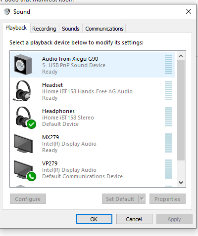
Task: Click 'Ready' status under MX279
Action: (x=50, y=150)
